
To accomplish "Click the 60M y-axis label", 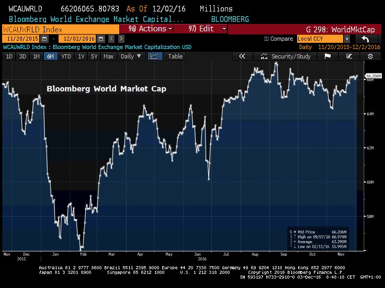I will 370,182.
